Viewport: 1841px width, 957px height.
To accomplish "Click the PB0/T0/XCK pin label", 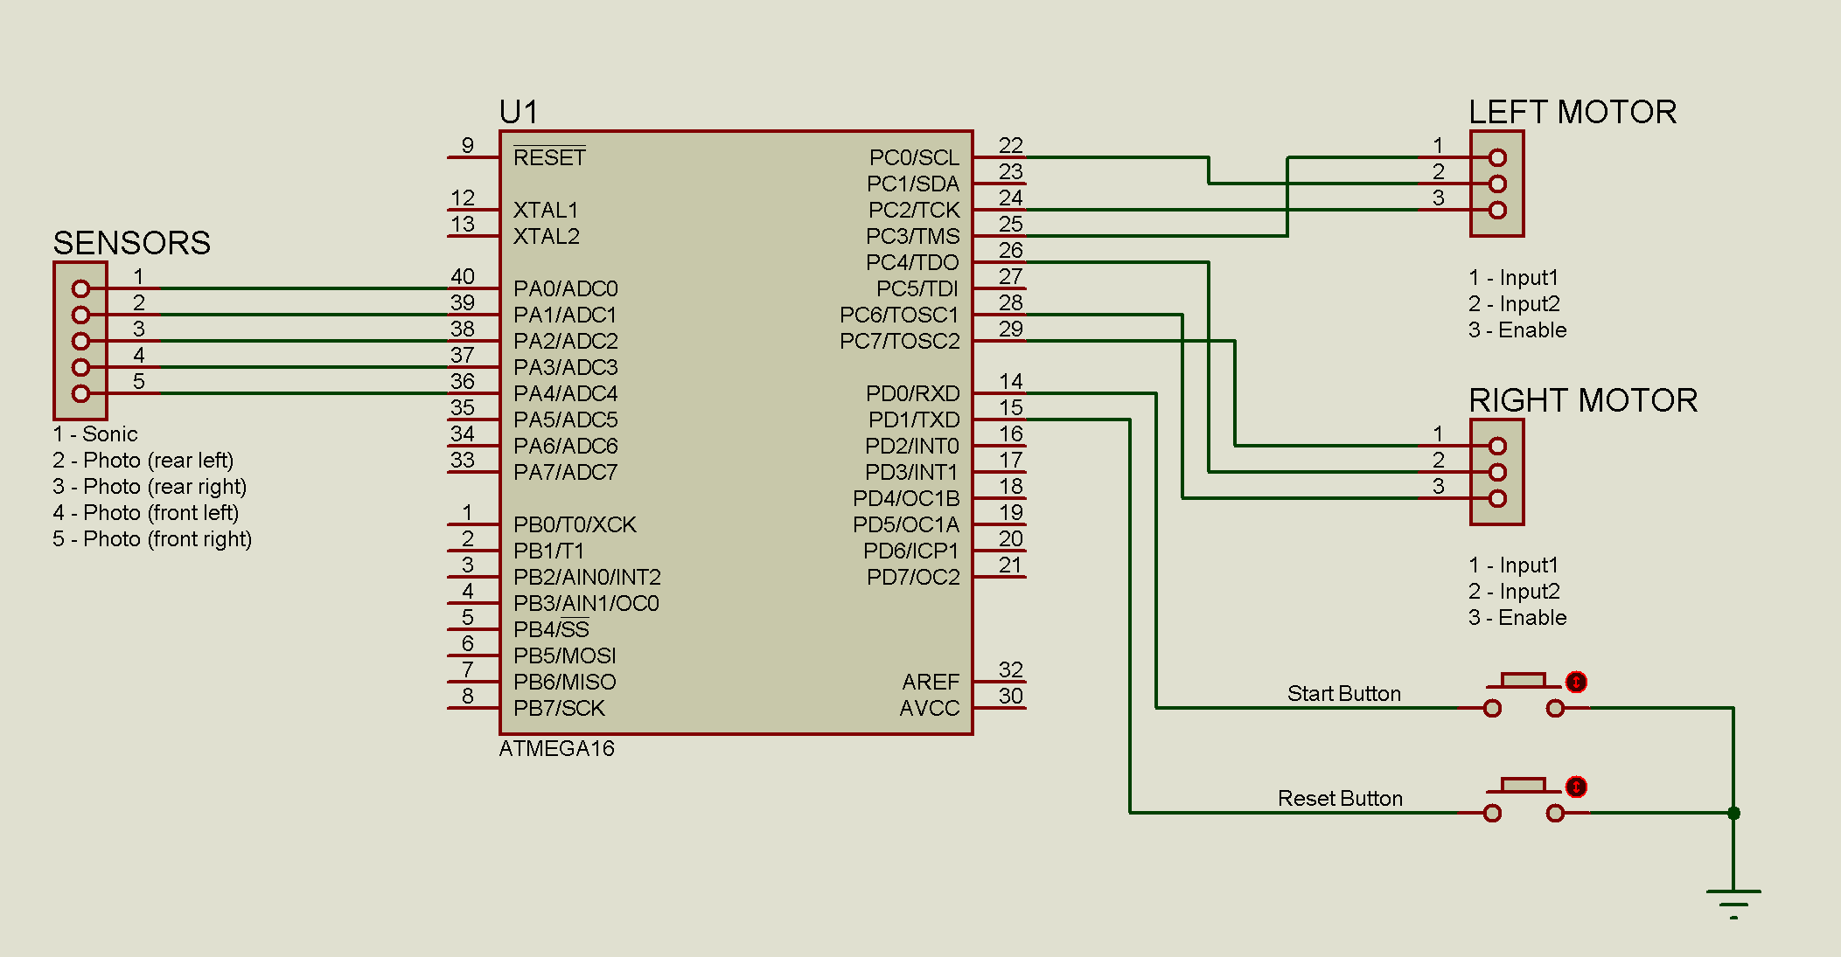I will coord(575,524).
